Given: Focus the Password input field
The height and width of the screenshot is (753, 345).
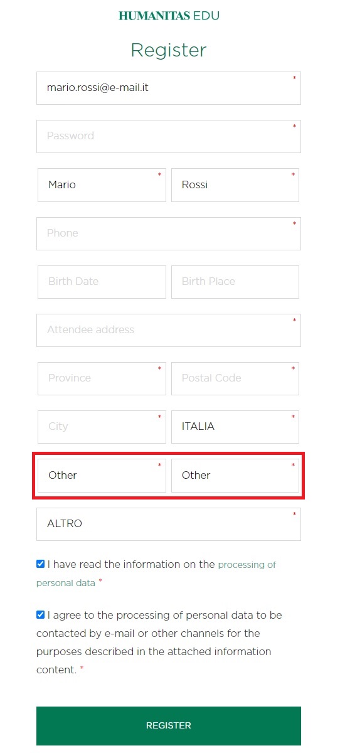Looking at the screenshot, I should coord(169,136).
